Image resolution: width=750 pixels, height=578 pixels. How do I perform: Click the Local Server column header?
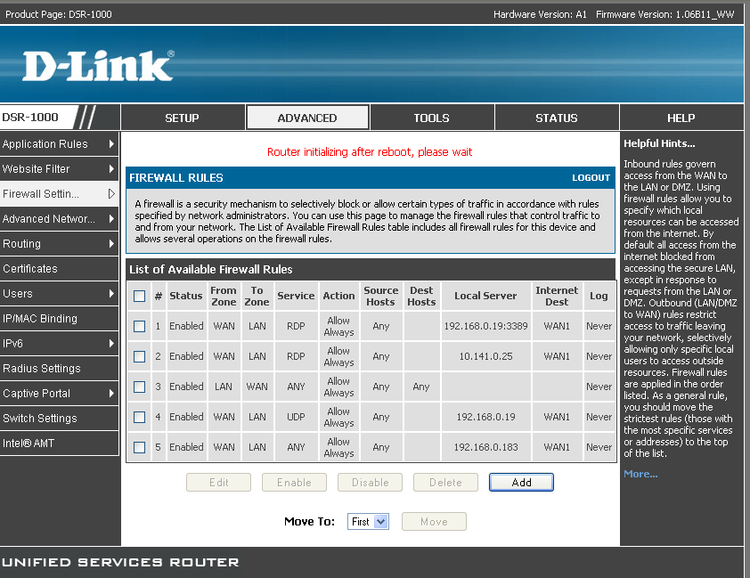coord(485,296)
